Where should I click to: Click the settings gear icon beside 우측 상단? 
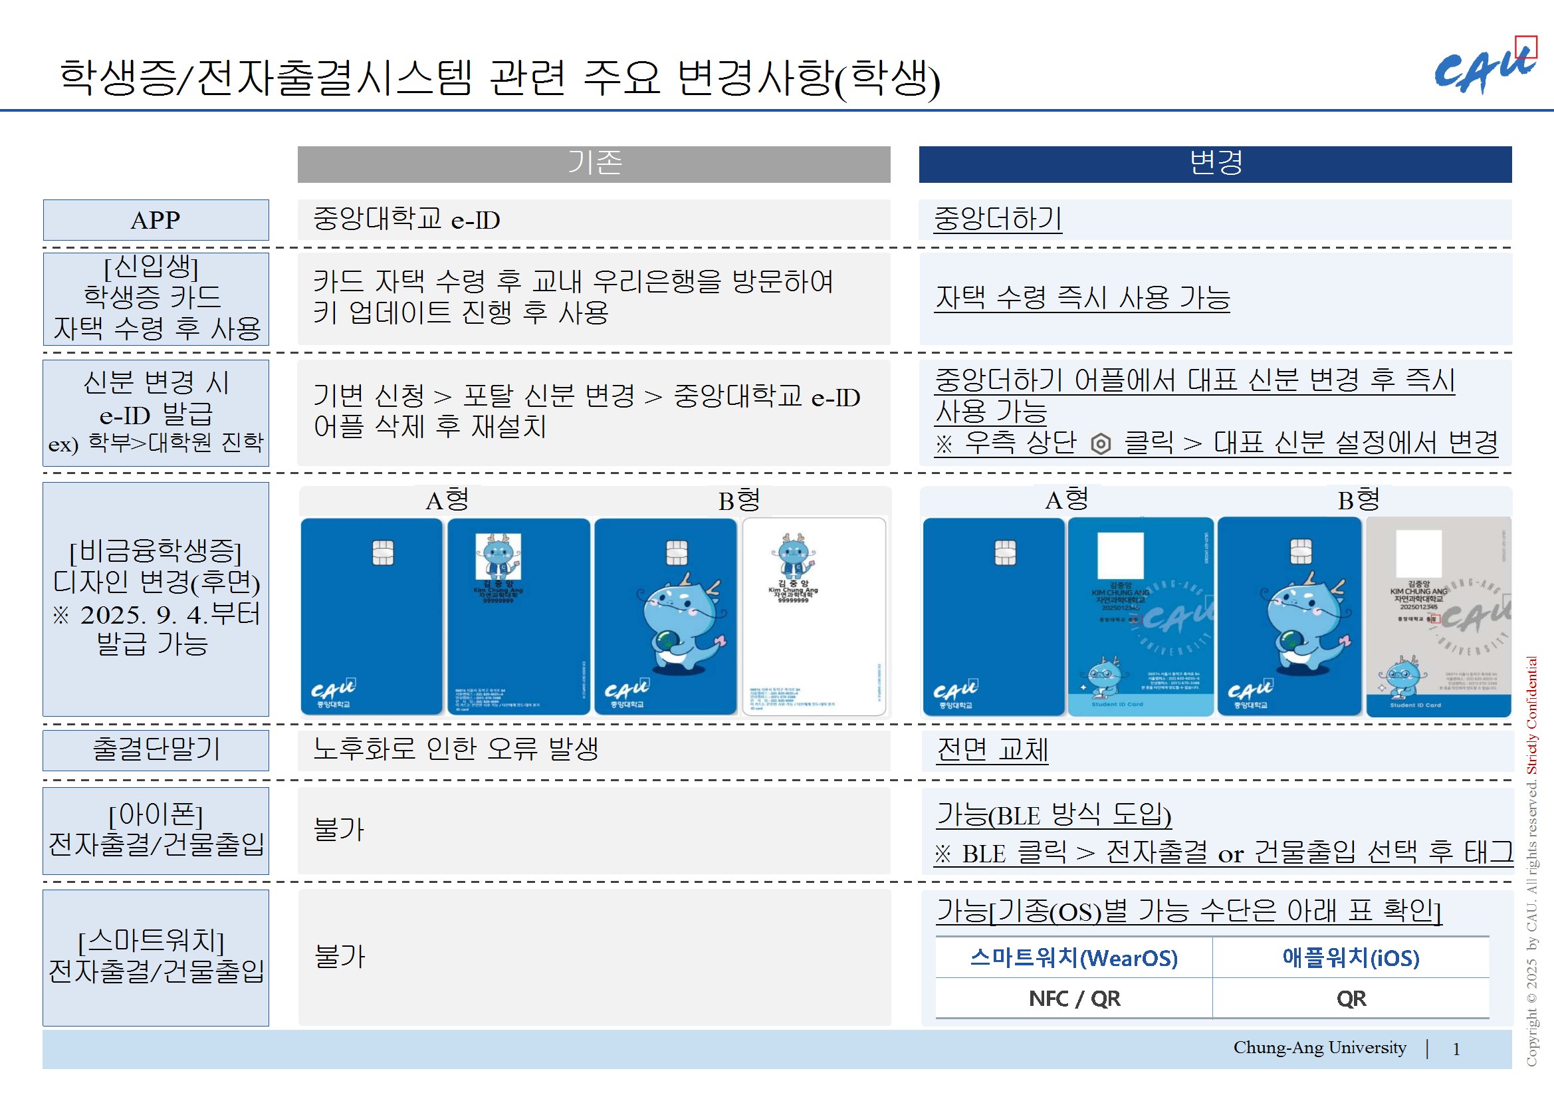[1101, 444]
